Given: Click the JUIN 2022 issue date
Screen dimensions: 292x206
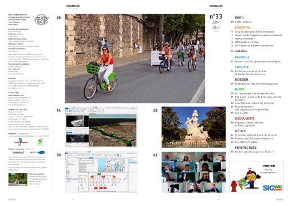Looking at the screenshot, I should (216, 25).
